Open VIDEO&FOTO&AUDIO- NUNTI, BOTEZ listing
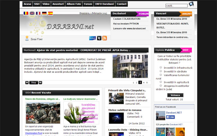The height and width of the screenshot is (136, 217). (173, 26)
